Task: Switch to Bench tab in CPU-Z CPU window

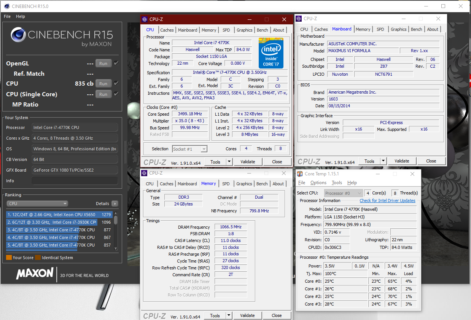Action: [x=263, y=30]
